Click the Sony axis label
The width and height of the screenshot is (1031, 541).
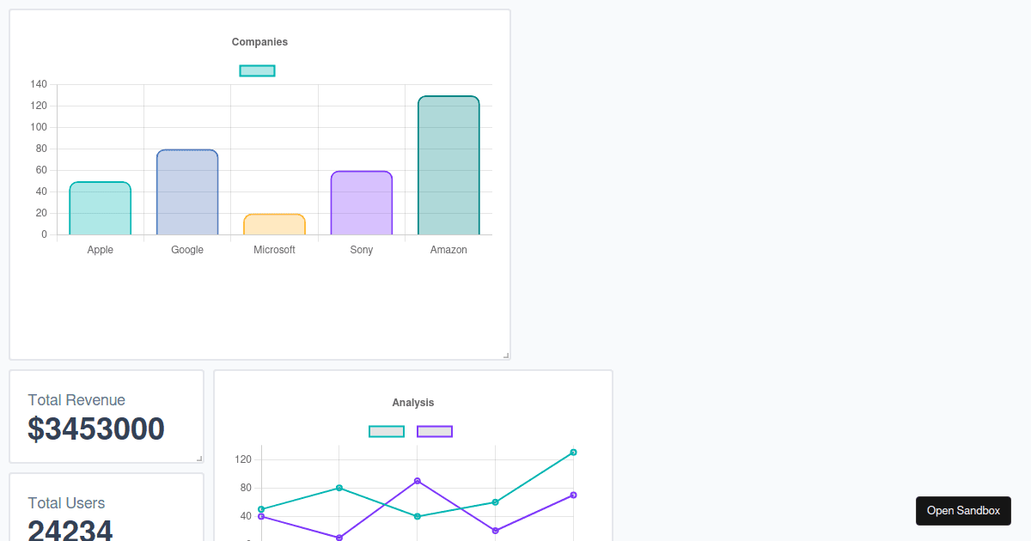click(362, 250)
